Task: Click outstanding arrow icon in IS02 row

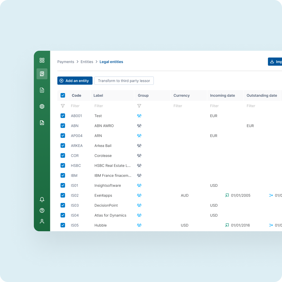Action: 271,195
